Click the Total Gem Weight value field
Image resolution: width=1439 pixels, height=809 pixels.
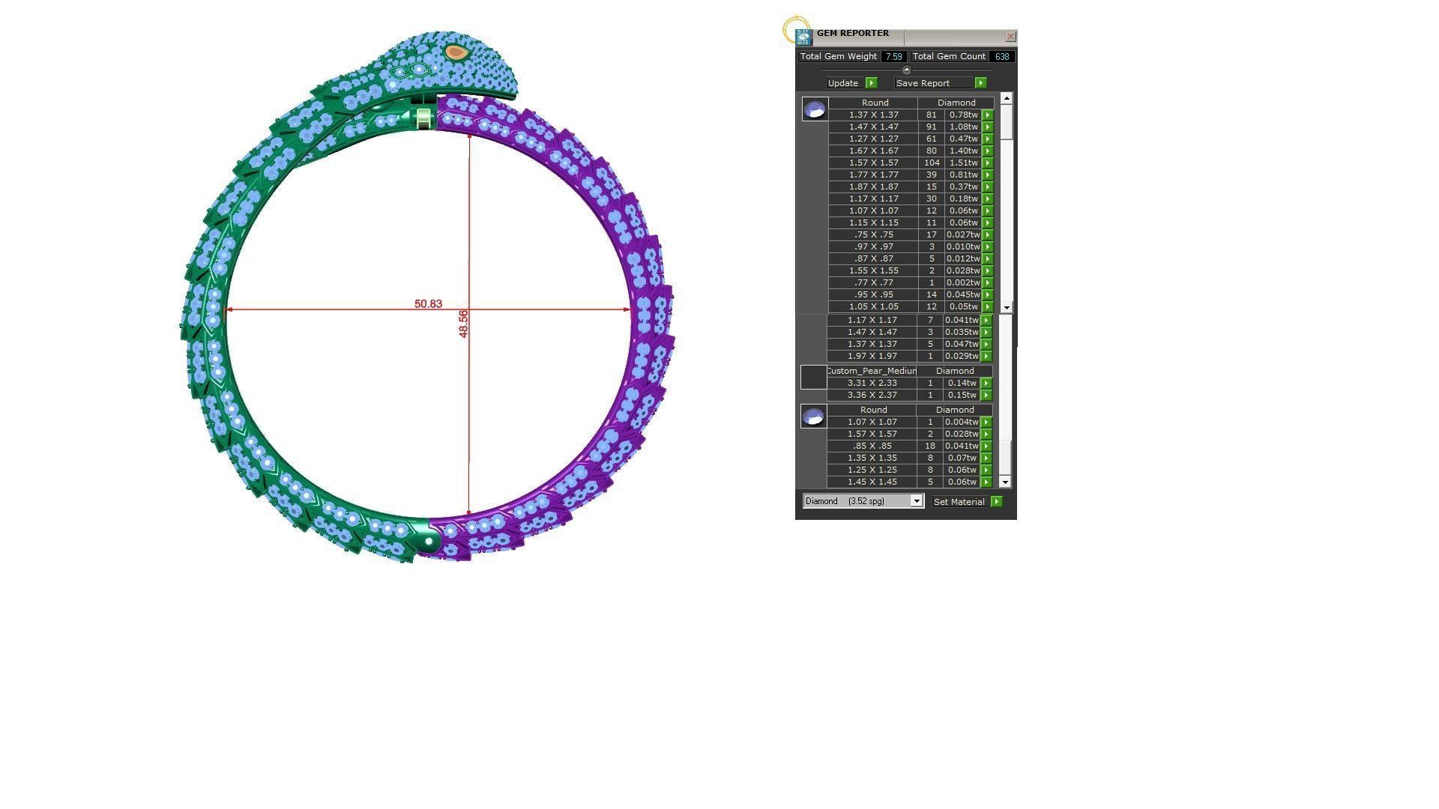pyautogui.click(x=893, y=57)
